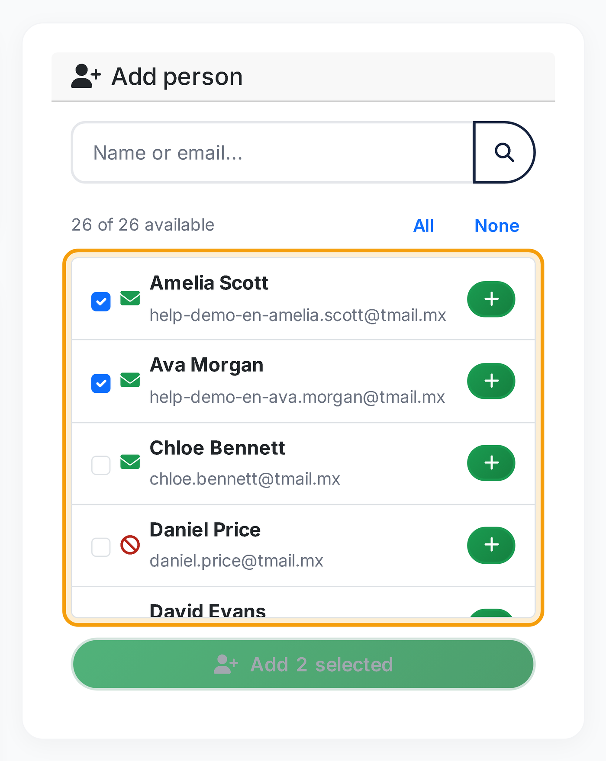Image resolution: width=606 pixels, height=761 pixels.
Task: Focus the Name or email search field
Action: (x=273, y=152)
